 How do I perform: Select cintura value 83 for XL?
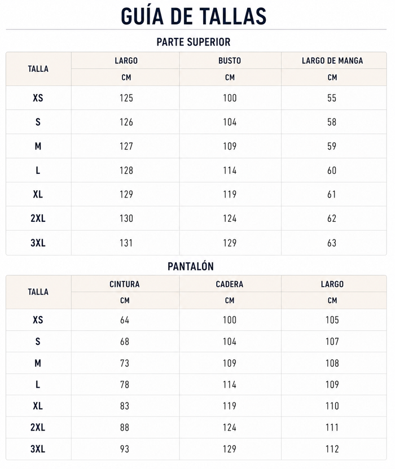click(125, 406)
